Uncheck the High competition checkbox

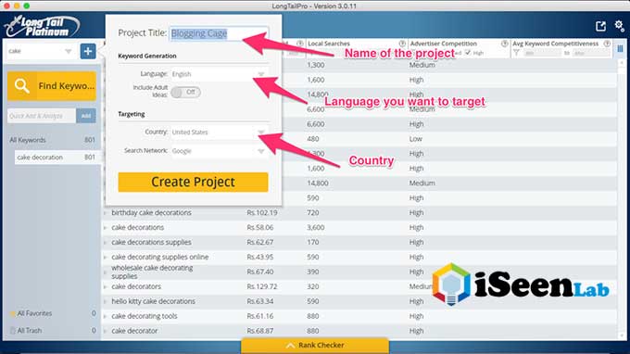468,53
